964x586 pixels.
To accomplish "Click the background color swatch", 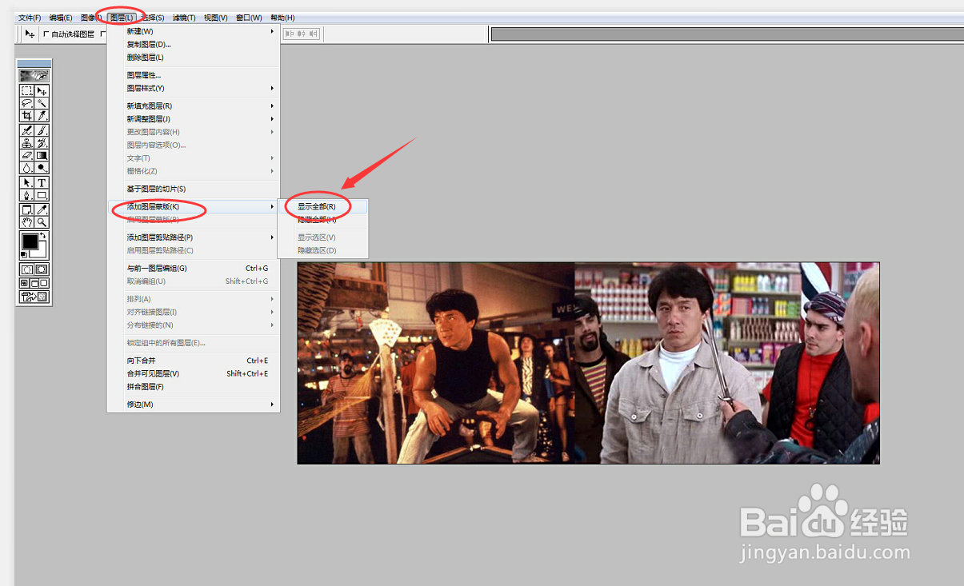I will (x=42, y=253).
